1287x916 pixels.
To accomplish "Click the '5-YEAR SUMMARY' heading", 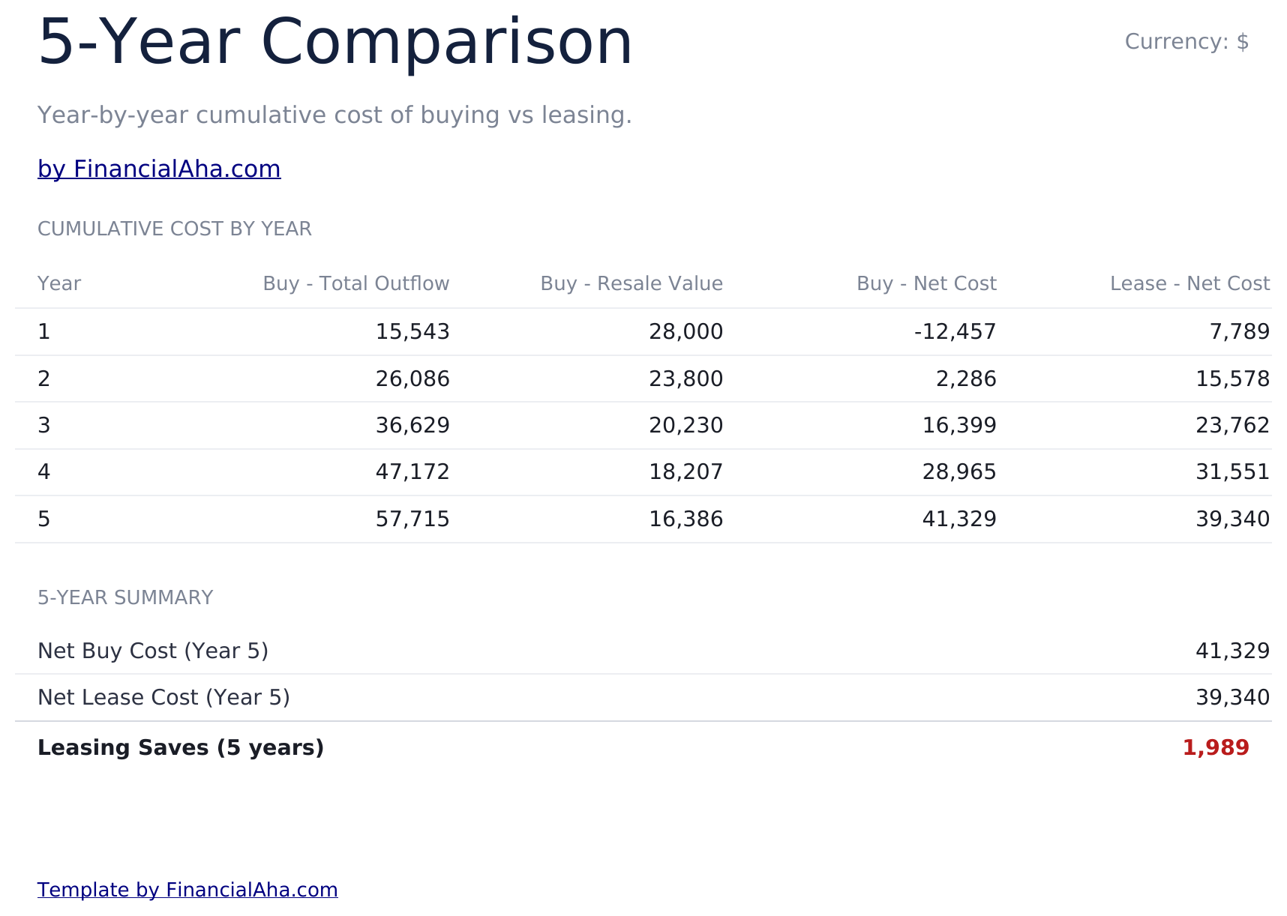I will tap(125, 598).
